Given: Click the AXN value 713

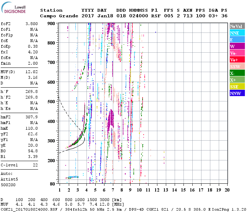Looking at the screenshot, I should (188, 16).
